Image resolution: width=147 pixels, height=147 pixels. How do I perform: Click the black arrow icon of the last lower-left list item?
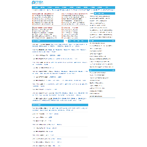pos(33,38)
